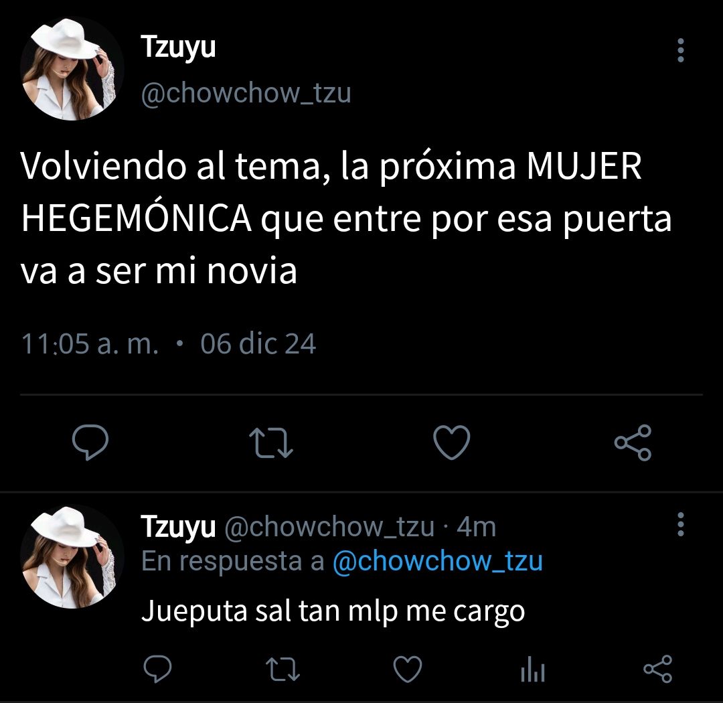
Task: Like the main tweet with the heart
Action: coord(452,443)
